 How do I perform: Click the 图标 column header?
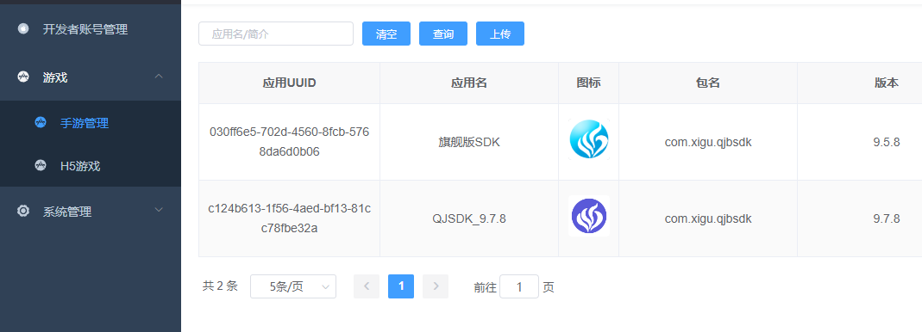point(588,83)
